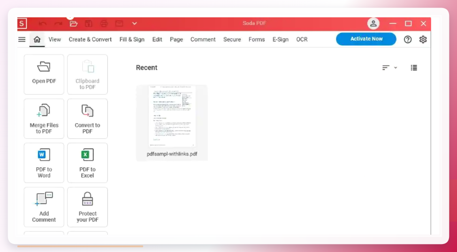Switch to the Secure tab
Image resolution: width=457 pixels, height=252 pixels.
pos(232,39)
